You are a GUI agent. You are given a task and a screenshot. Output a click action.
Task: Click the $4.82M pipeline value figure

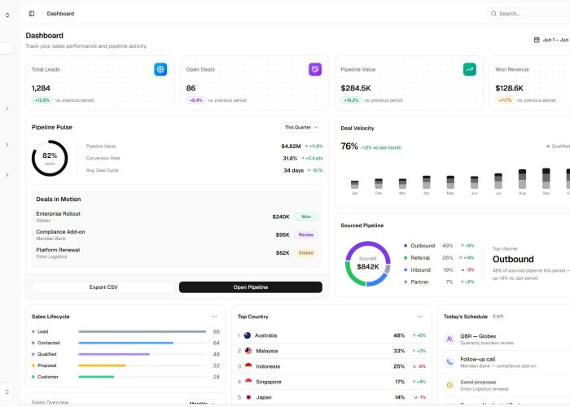[291, 146]
